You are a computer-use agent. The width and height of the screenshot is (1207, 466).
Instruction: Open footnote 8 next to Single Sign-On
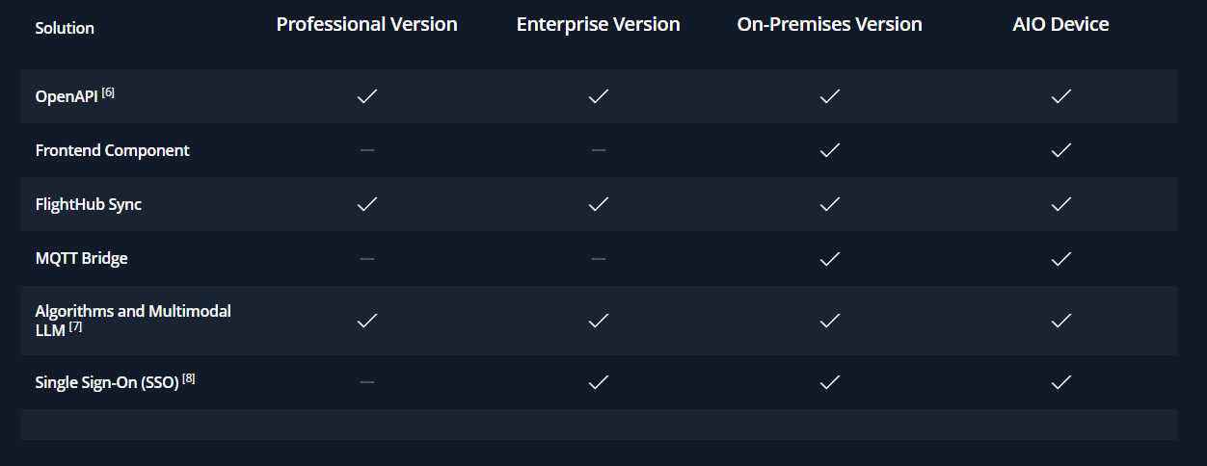pyautogui.click(x=189, y=378)
